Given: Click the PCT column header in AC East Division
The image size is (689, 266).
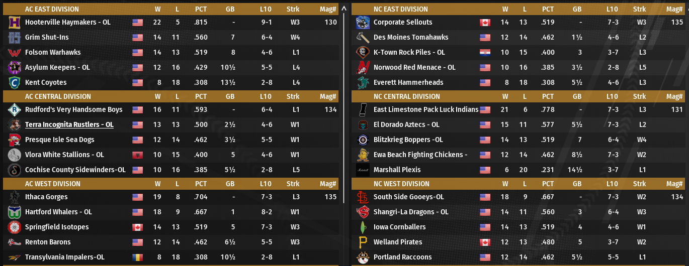Looking at the screenshot, I should (201, 9).
